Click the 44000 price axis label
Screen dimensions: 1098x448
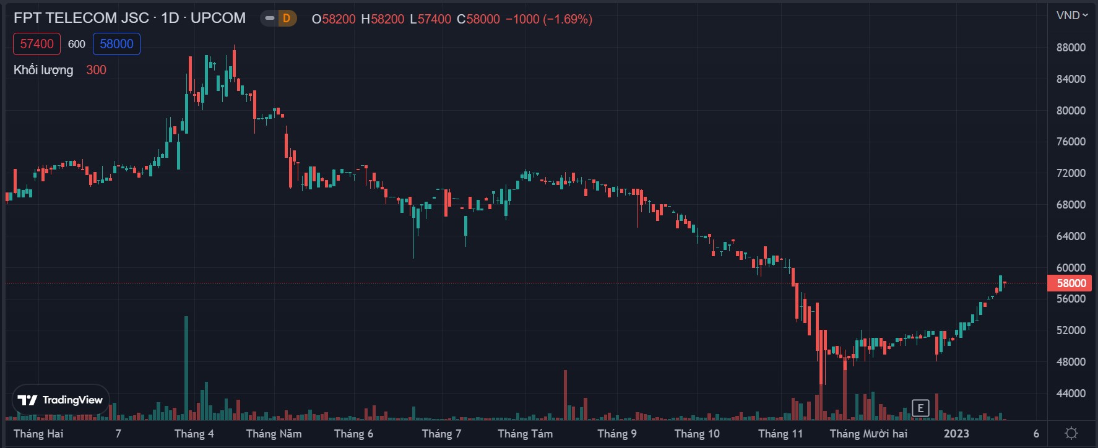coord(1071,393)
